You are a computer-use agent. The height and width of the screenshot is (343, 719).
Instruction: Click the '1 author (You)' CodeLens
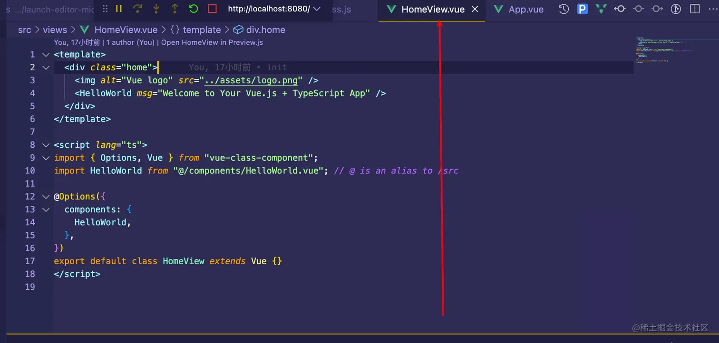[x=130, y=42]
